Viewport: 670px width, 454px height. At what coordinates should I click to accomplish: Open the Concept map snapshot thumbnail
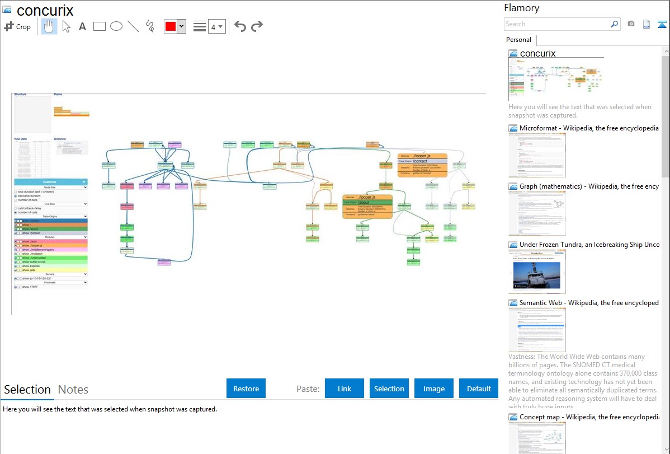(x=537, y=438)
